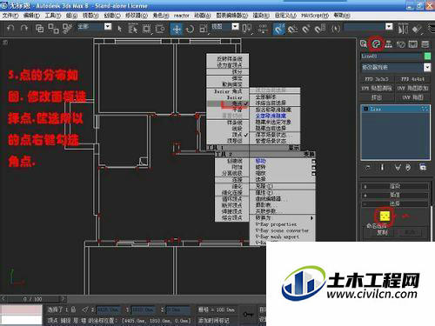The height and width of the screenshot is (326, 435).
Task: Pick the Rectangular Selection Region tool
Action: coord(147,29)
